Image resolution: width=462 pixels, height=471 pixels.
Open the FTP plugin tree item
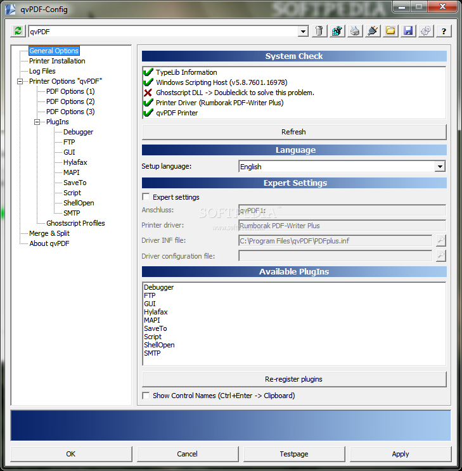point(69,142)
